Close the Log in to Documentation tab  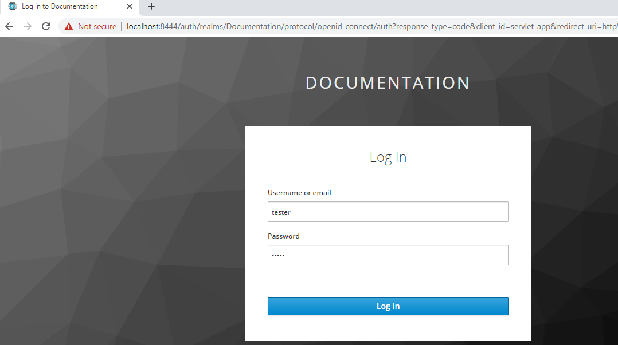pyautogui.click(x=130, y=6)
